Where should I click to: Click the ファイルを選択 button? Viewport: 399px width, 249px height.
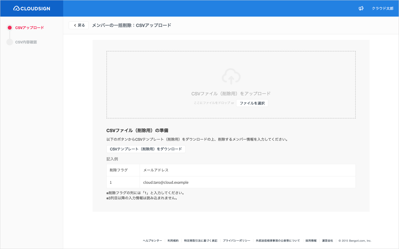point(252,103)
